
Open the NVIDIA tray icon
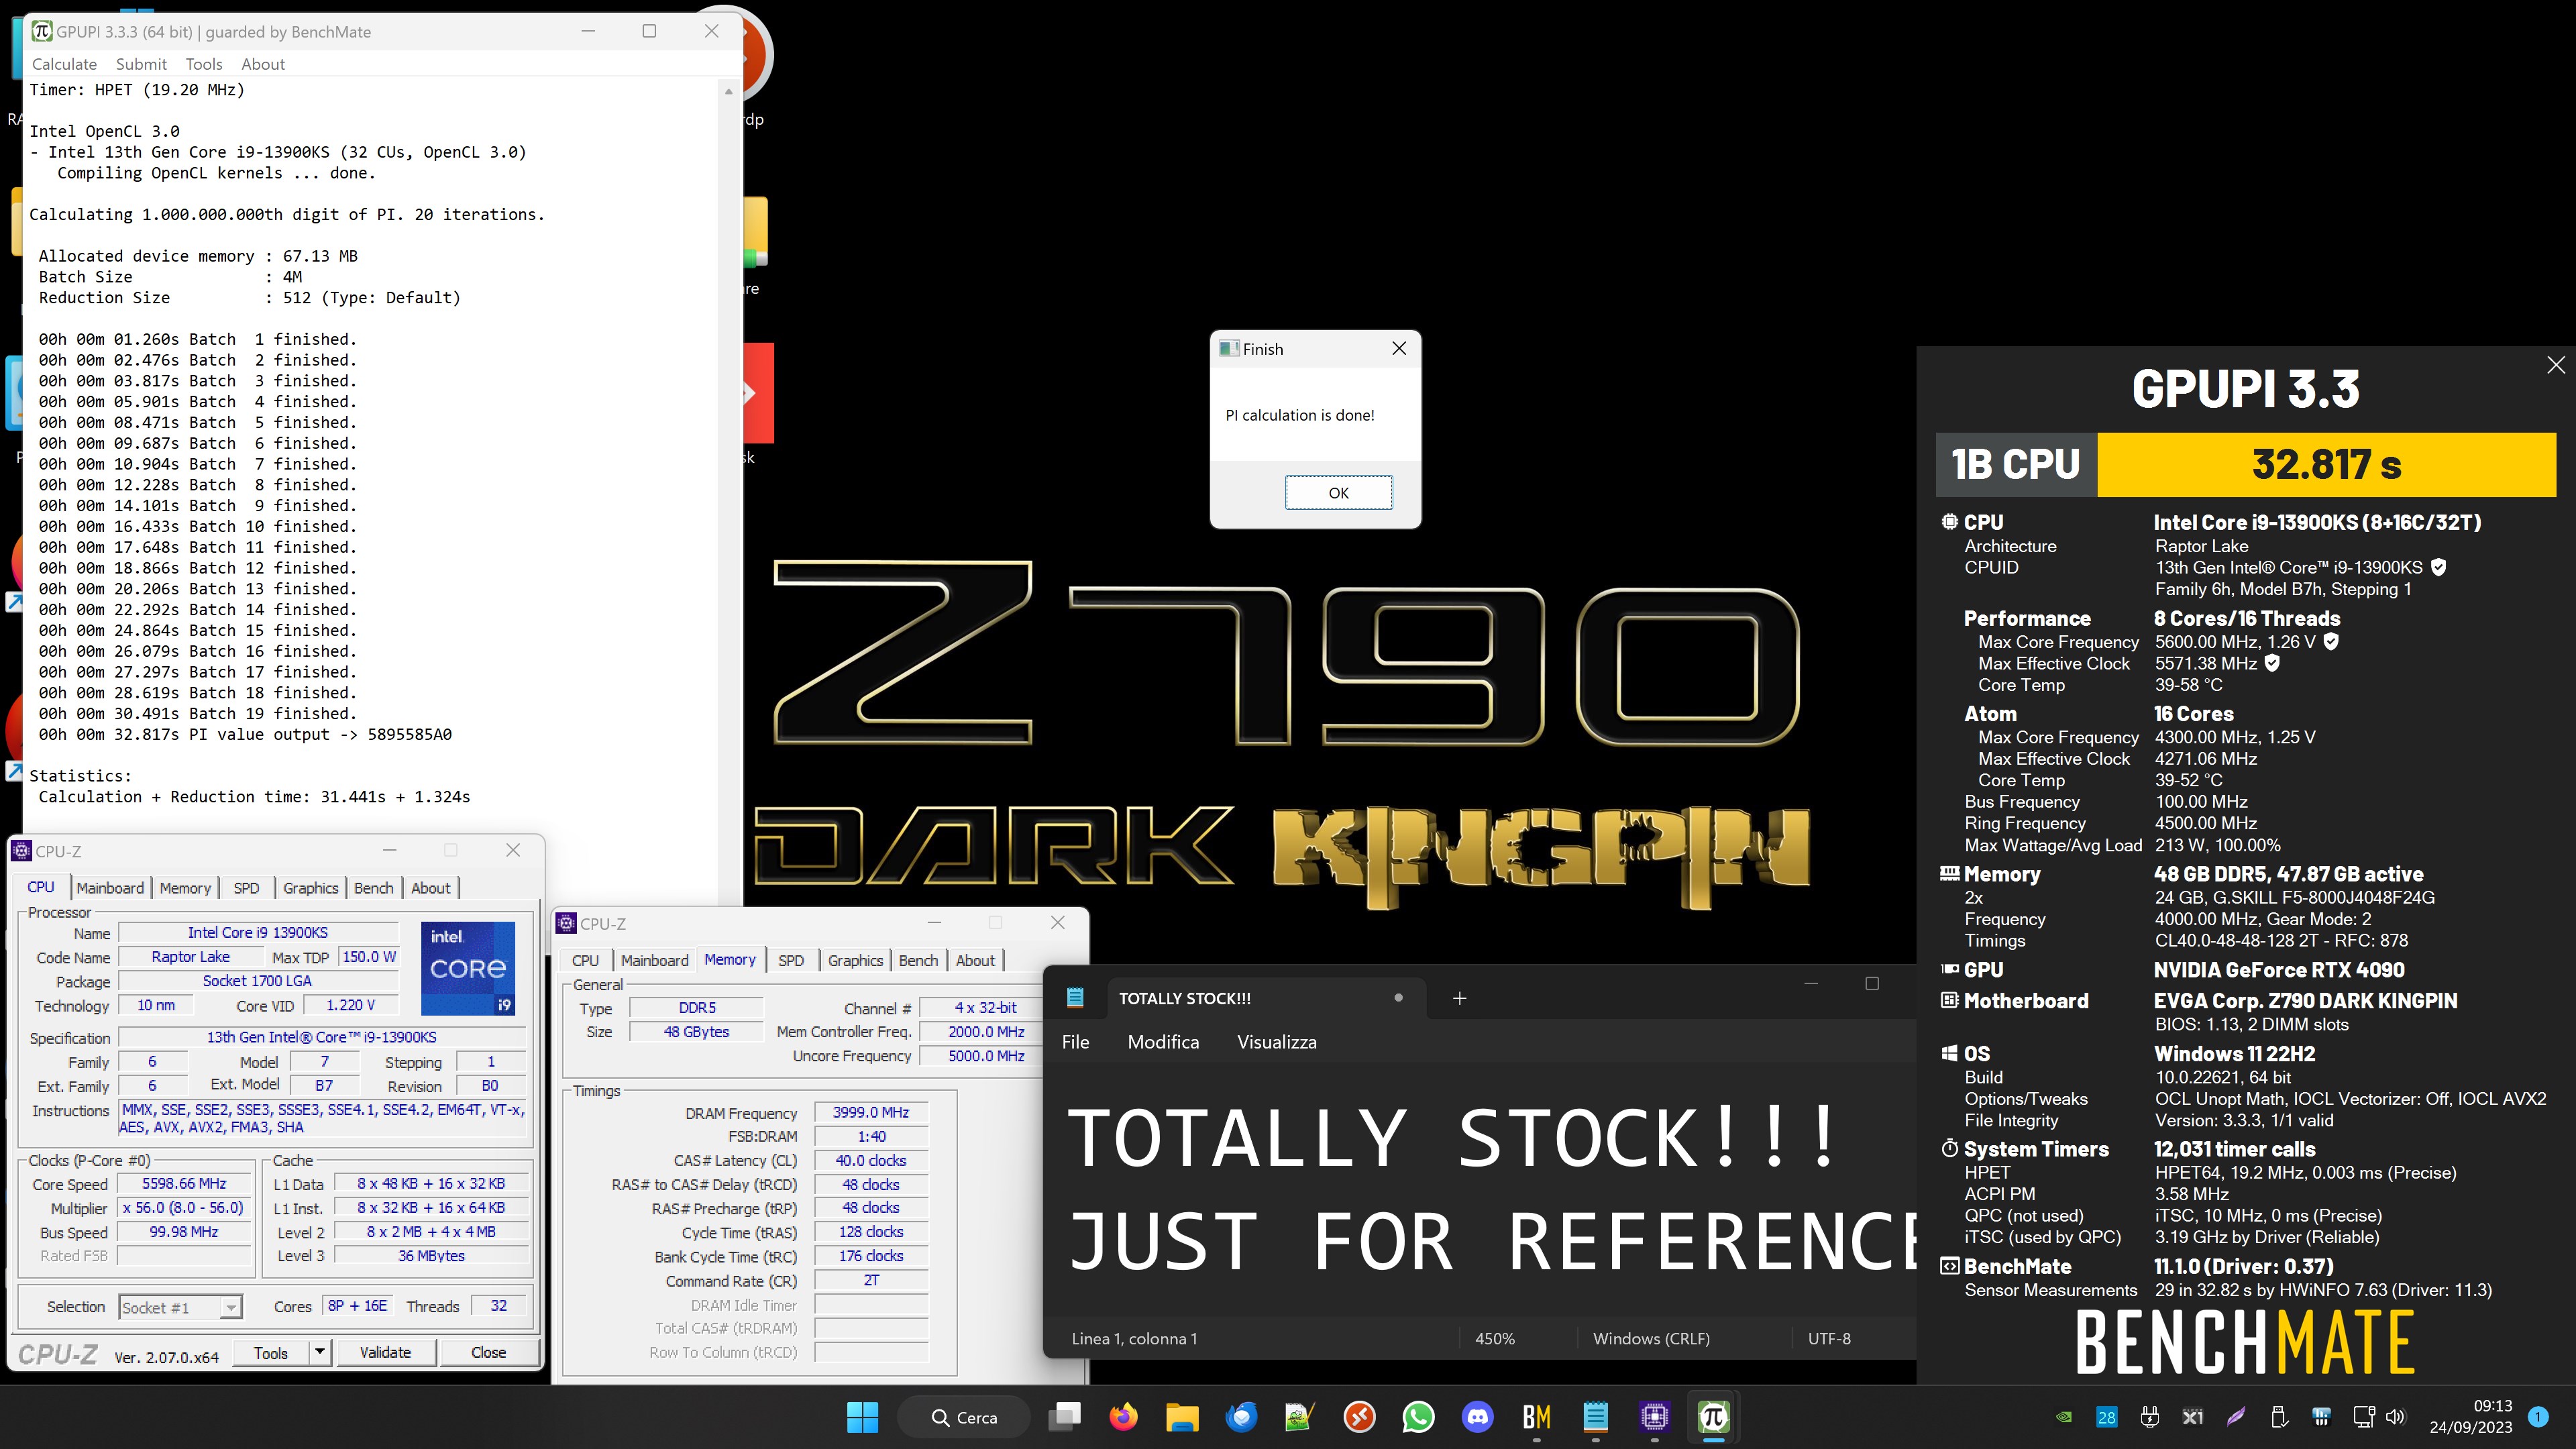2063,1417
